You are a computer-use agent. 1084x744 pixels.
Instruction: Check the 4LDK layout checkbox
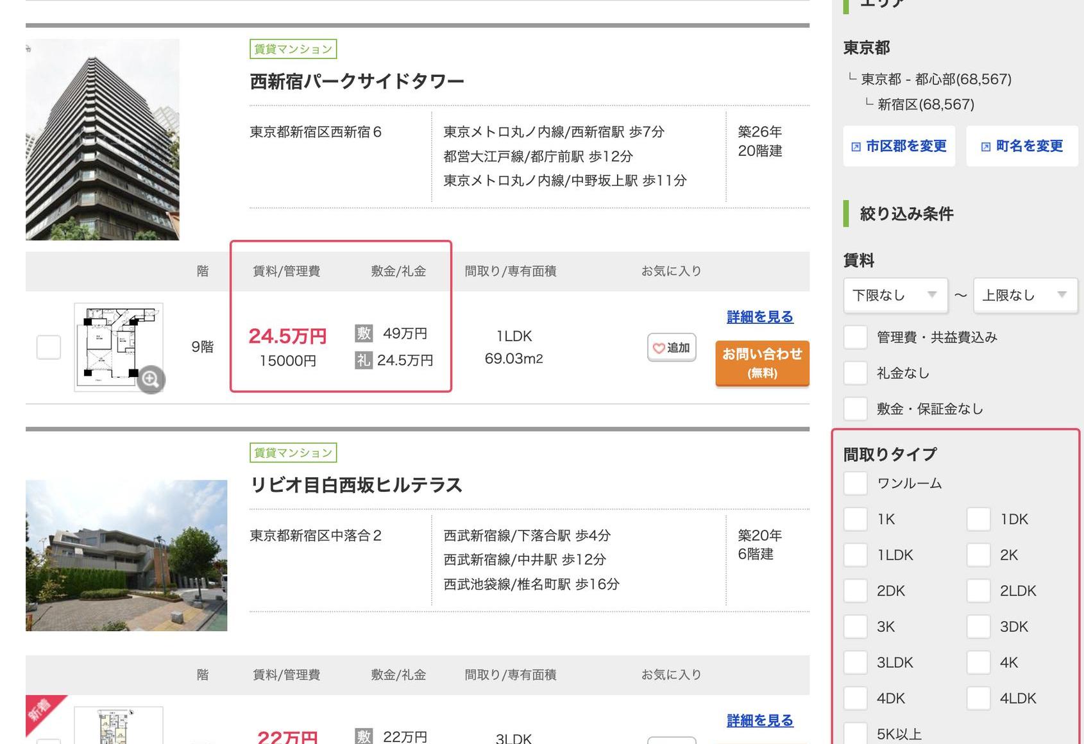point(979,698)
